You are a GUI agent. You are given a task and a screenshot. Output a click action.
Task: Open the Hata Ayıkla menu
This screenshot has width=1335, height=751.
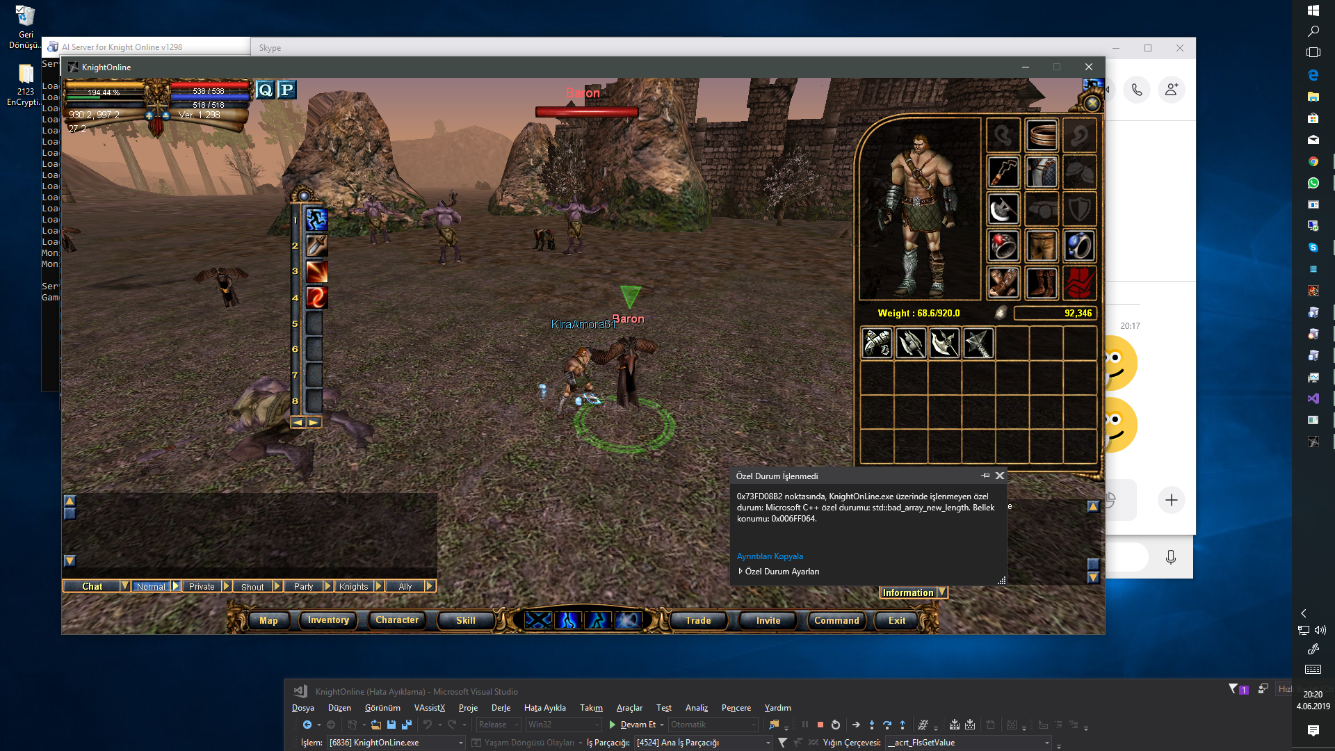pyautogui.click(x=544, y=708)
